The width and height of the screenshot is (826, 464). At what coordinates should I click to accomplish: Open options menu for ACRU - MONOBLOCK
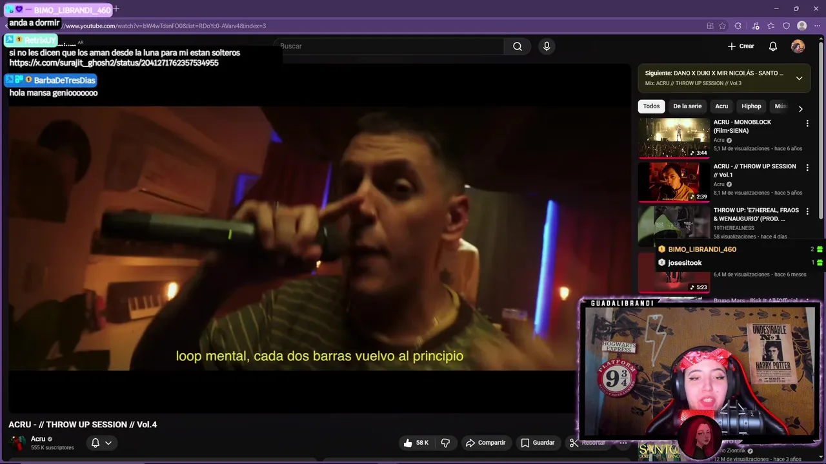pyautogui.click(x=807, y=123)
